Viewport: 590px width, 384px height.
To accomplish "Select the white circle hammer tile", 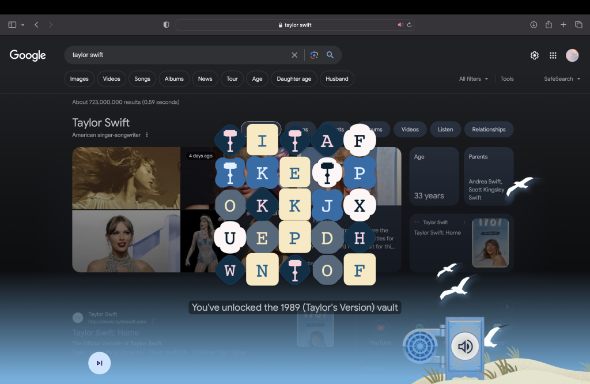I will (327, 173).
